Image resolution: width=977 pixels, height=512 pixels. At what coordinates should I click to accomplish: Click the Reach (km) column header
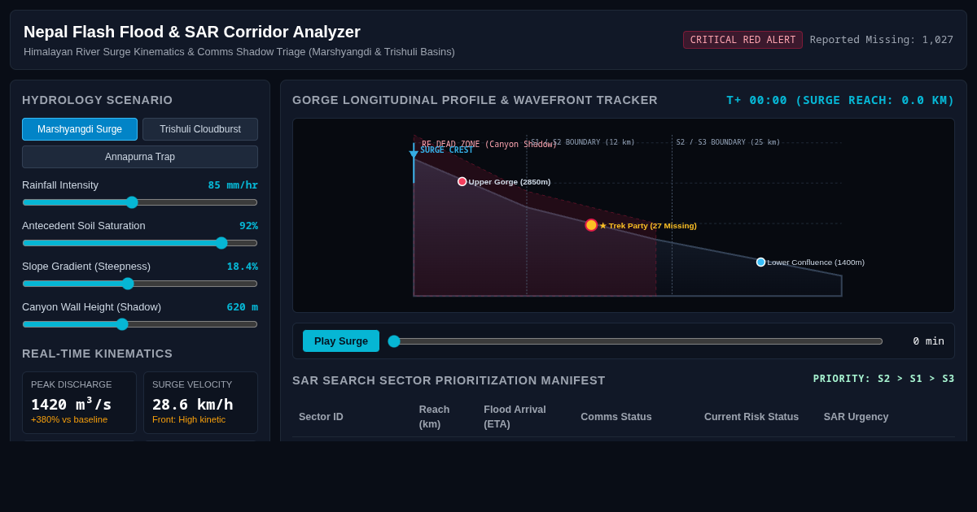pyautogui.click(x=434, y=417)
